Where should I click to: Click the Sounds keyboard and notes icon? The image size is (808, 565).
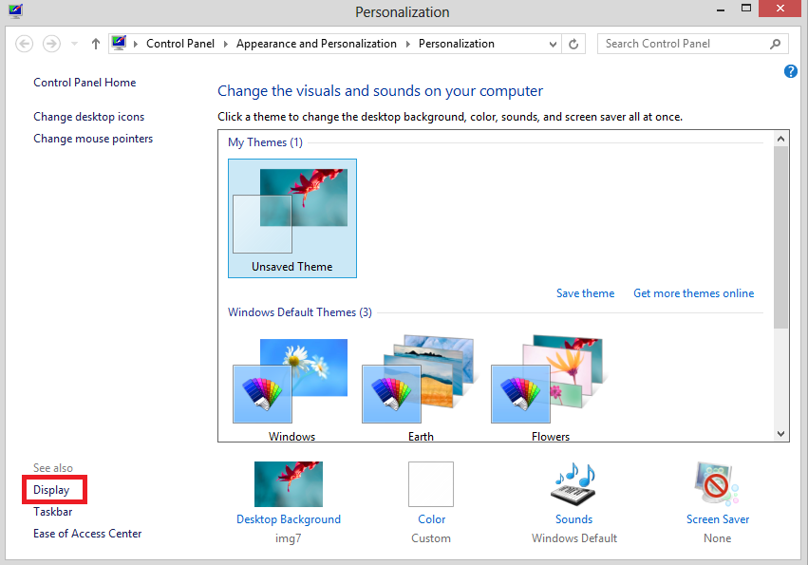tap(574, 483)
